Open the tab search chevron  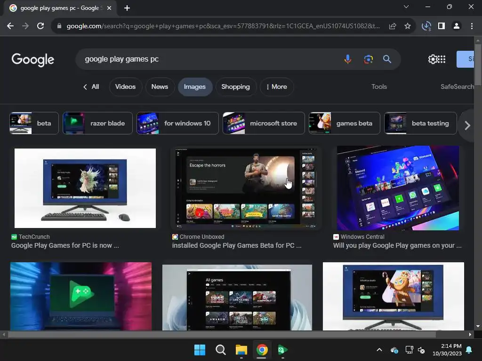click(406, 7)
